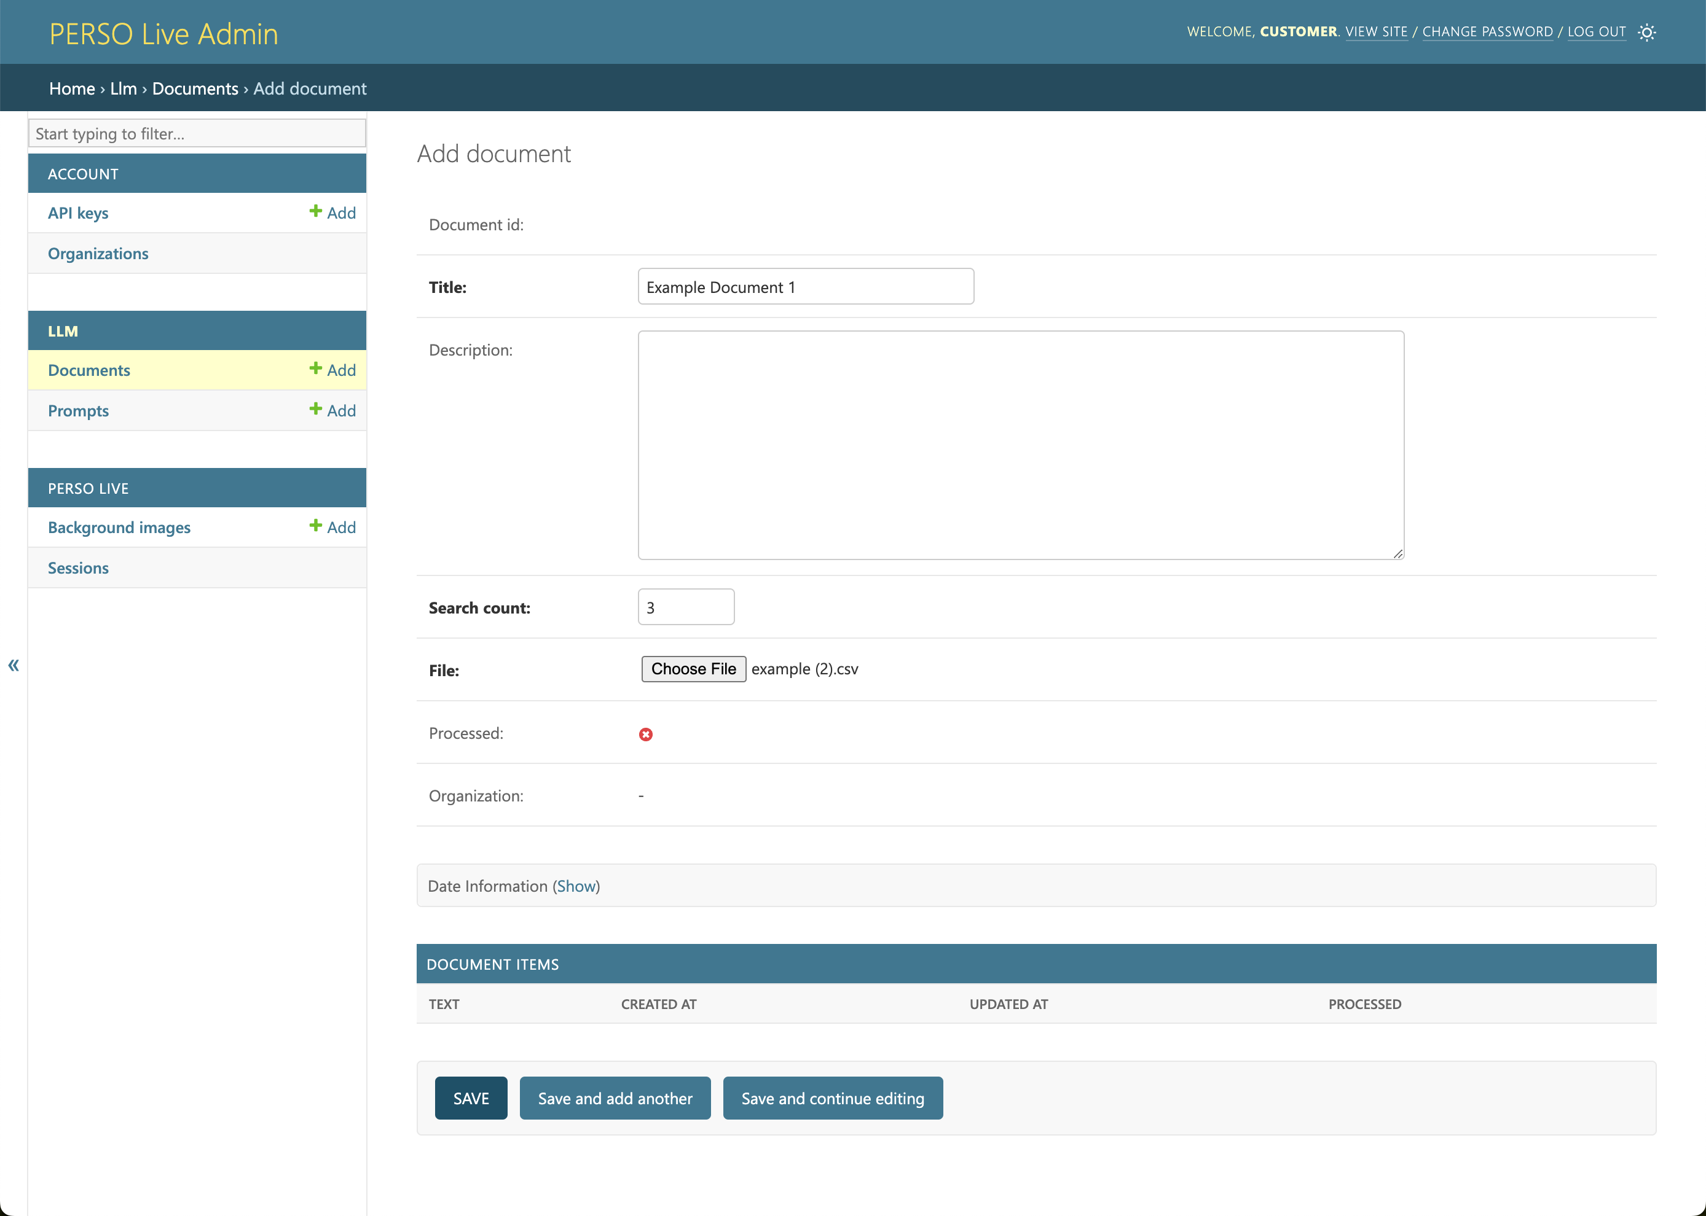Go to Organizations in the sidebar
Screen dimensions: 1706x1216
98,253
